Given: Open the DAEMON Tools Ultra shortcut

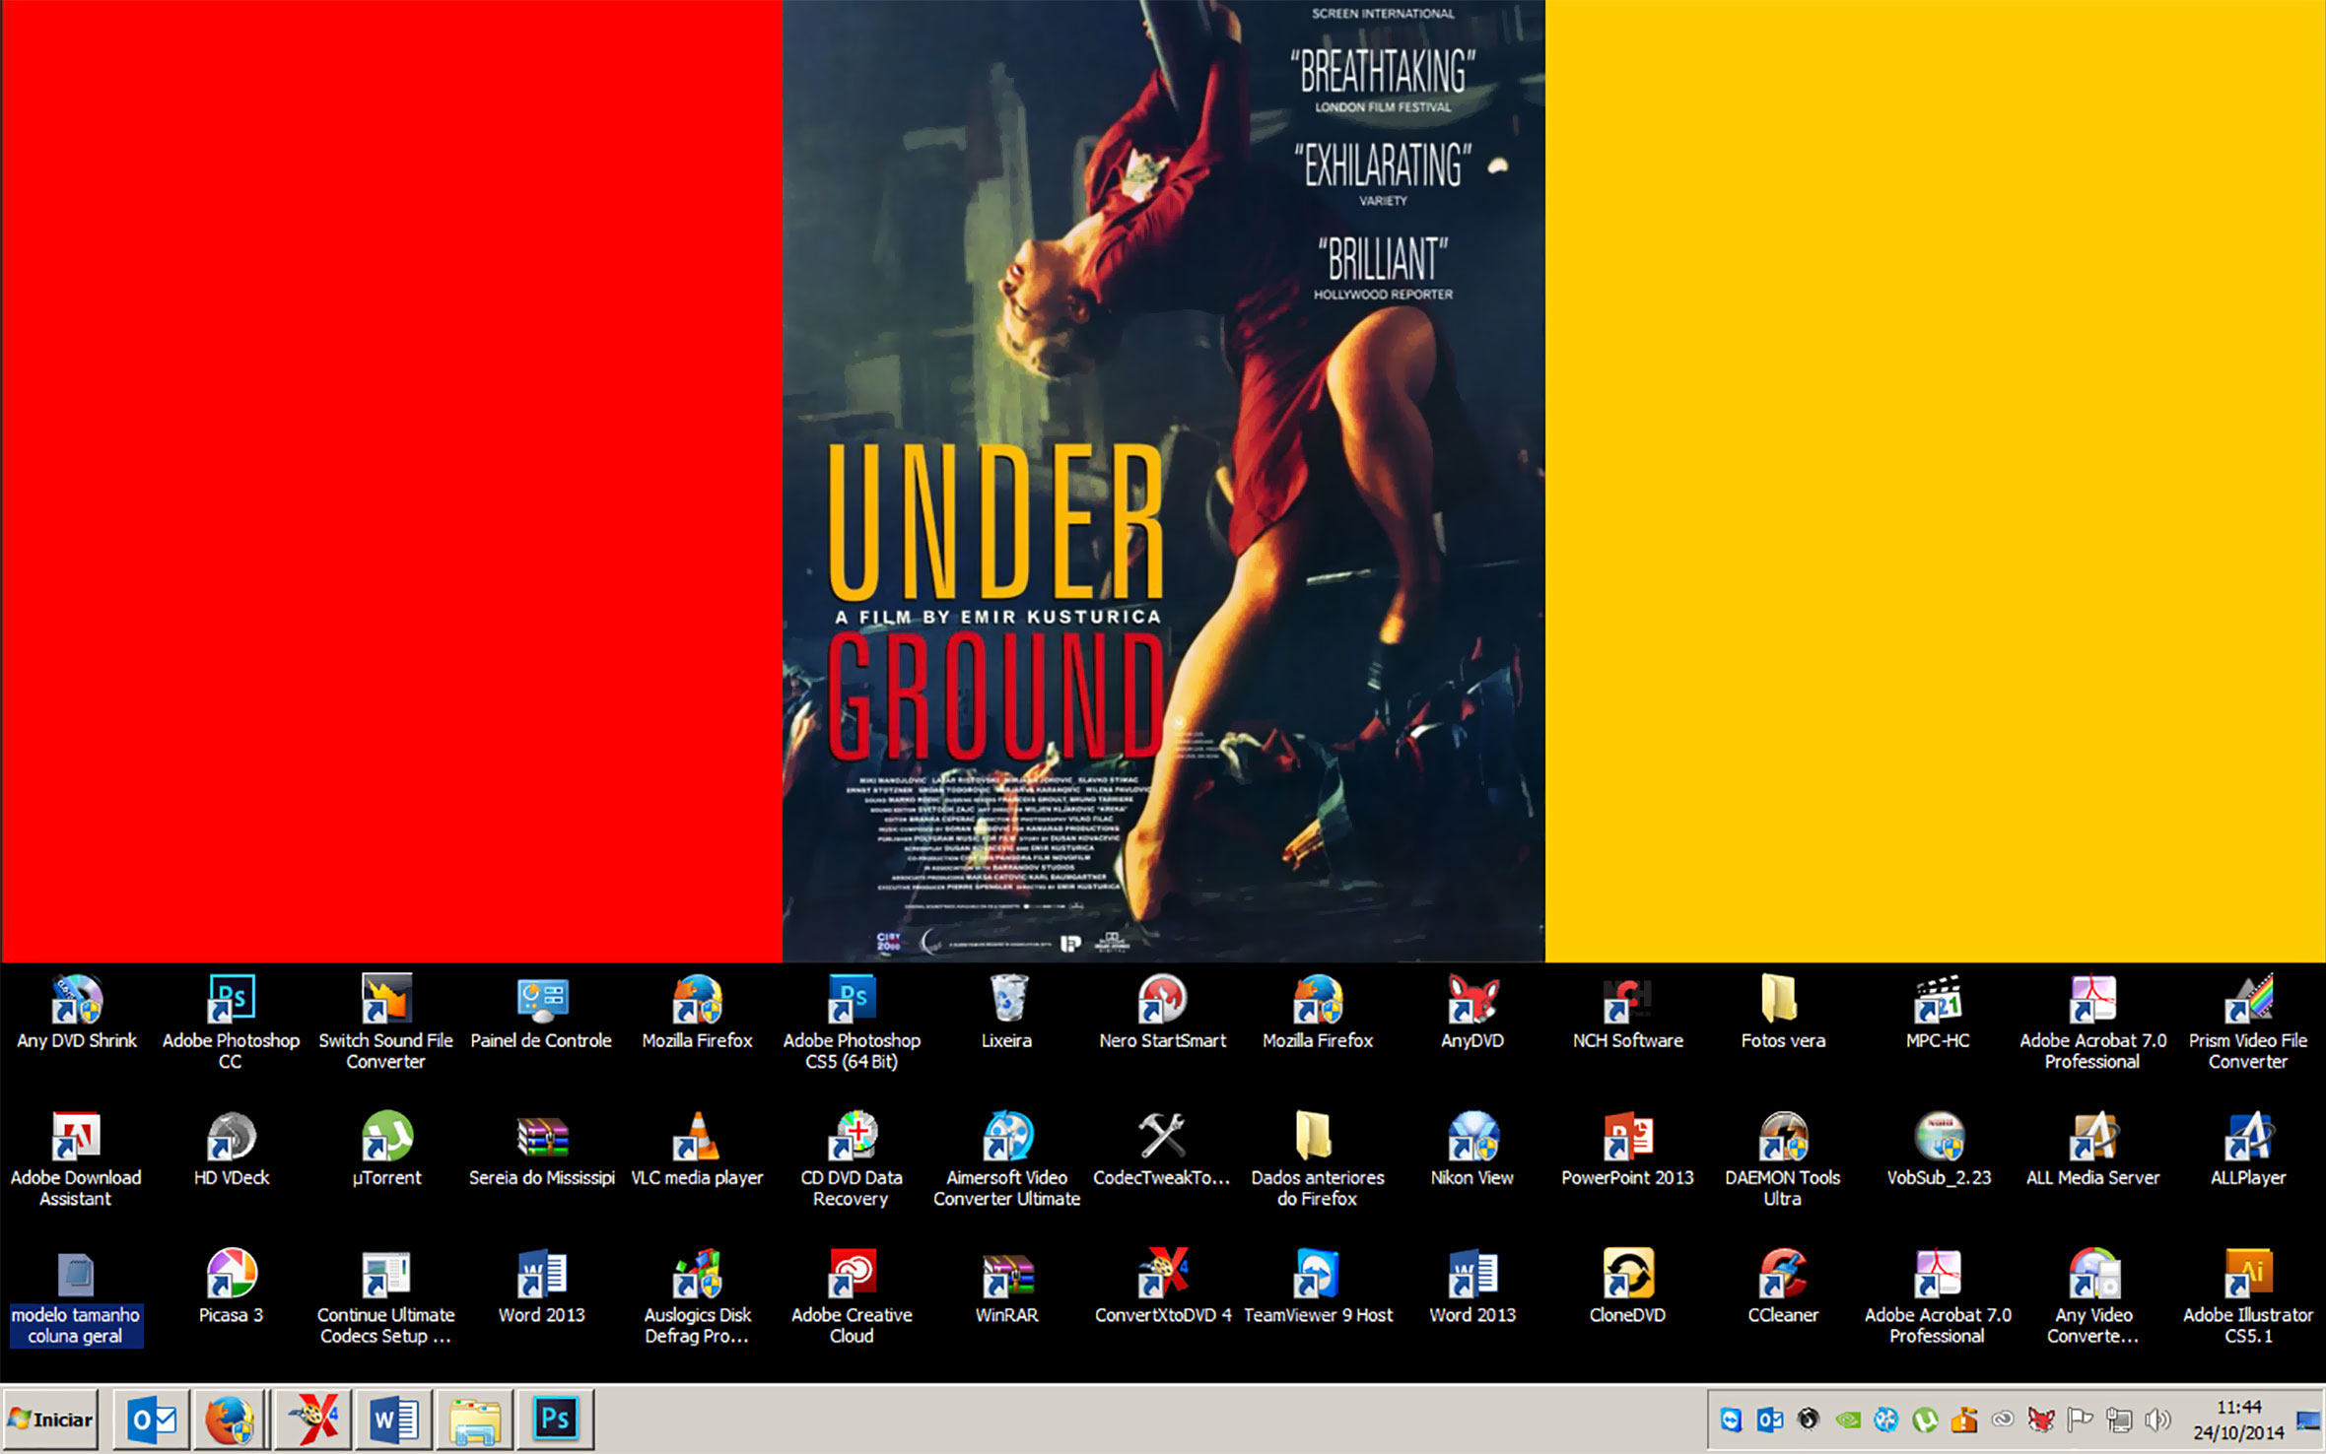Looking at the screenshot, I should [1782, 1137].
